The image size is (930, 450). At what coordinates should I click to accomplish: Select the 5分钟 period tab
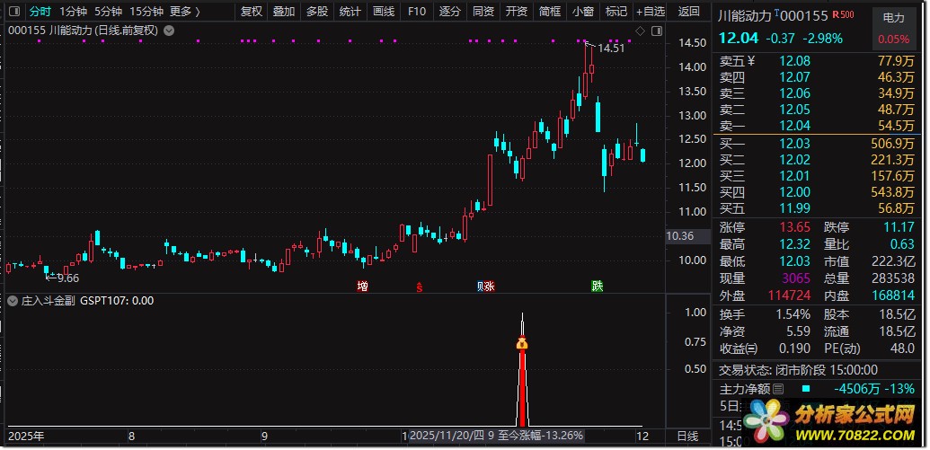(x=109, y=12)
